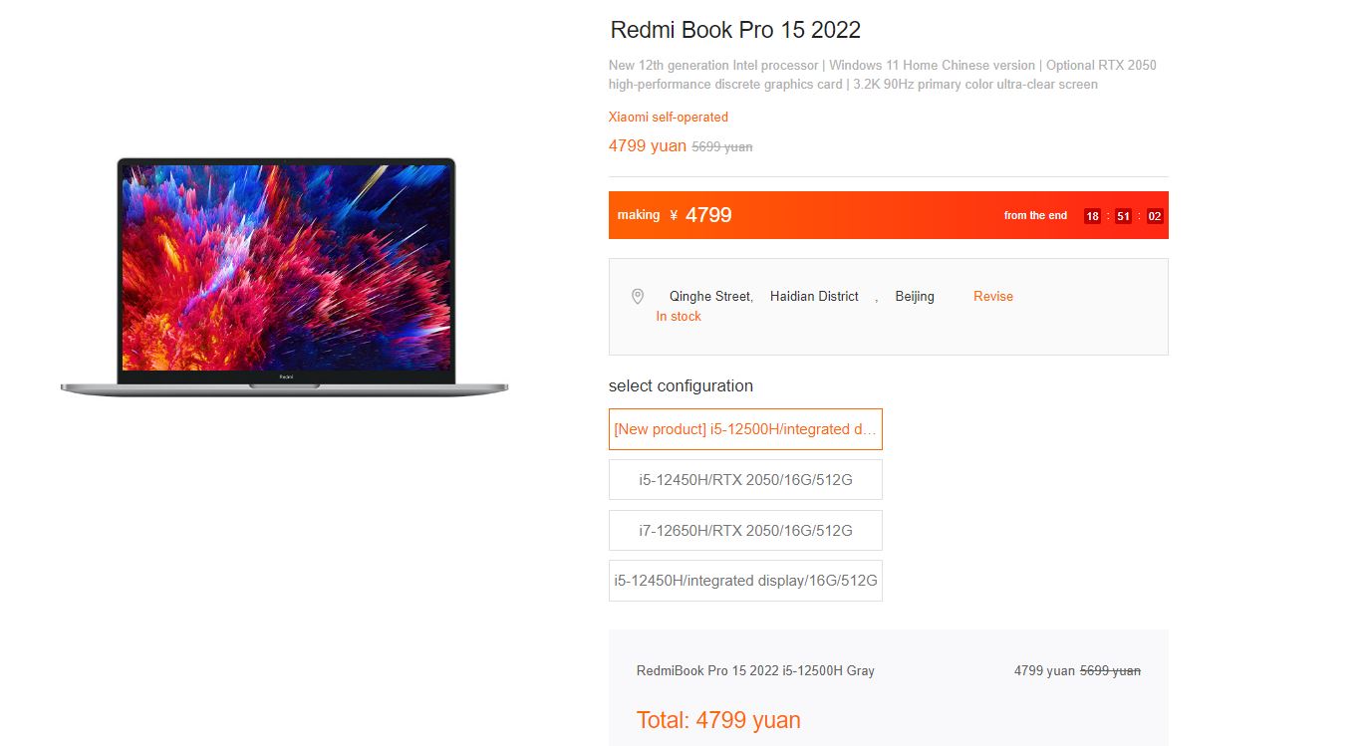Click the RedmiBook Pro 15 2022 i5-12500H Gray summary
The height and width of the screenshot is (746, 1372).
pos(755,670)
